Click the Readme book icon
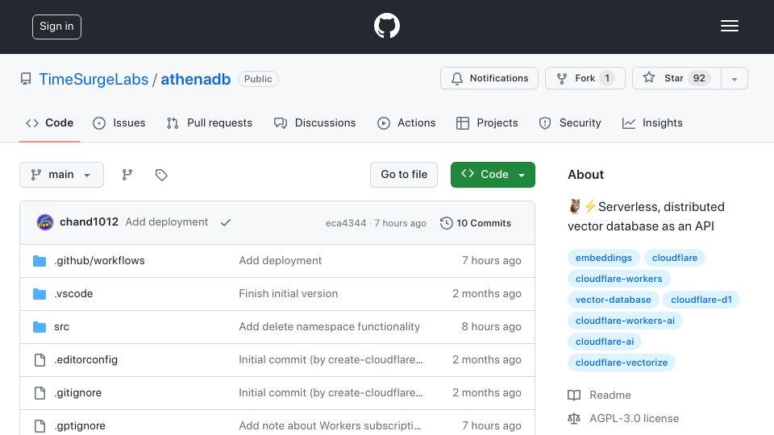The height and width of the screenshot is (435, 774). pyautogui.click(x=574, y=395)
